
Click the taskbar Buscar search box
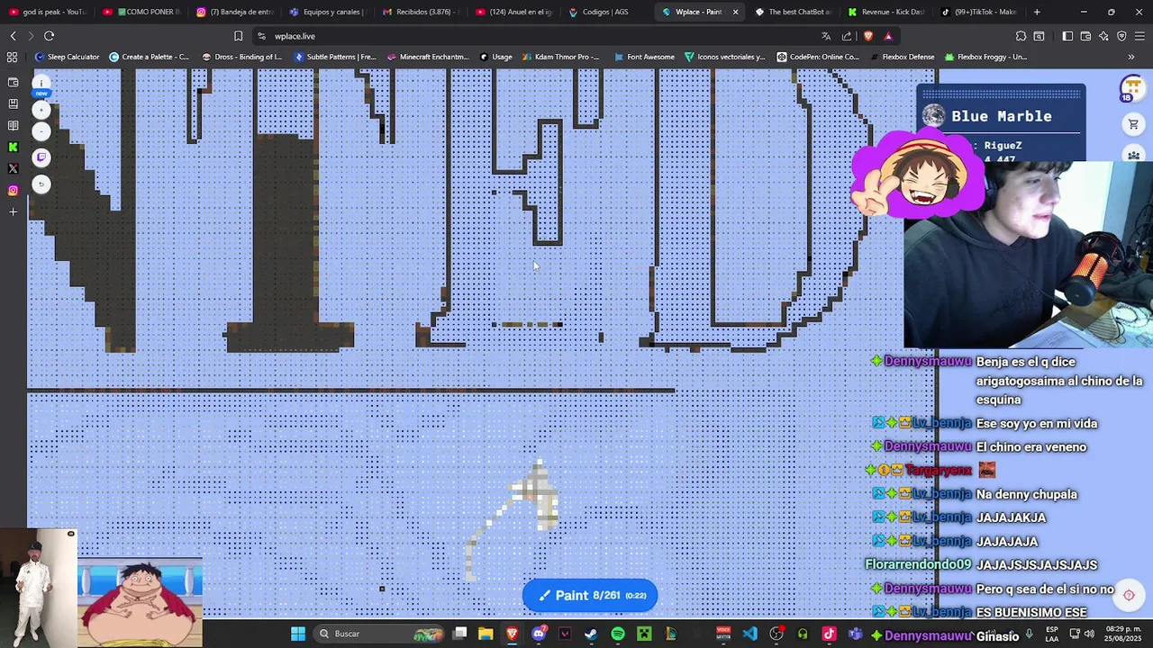(x=380, y=634)
